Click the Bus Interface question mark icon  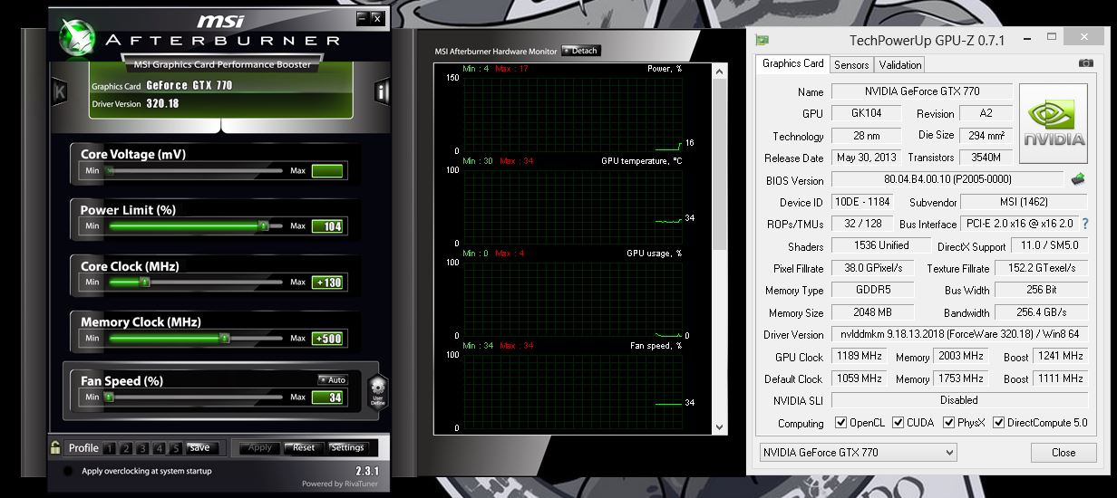click(1084, 224)
